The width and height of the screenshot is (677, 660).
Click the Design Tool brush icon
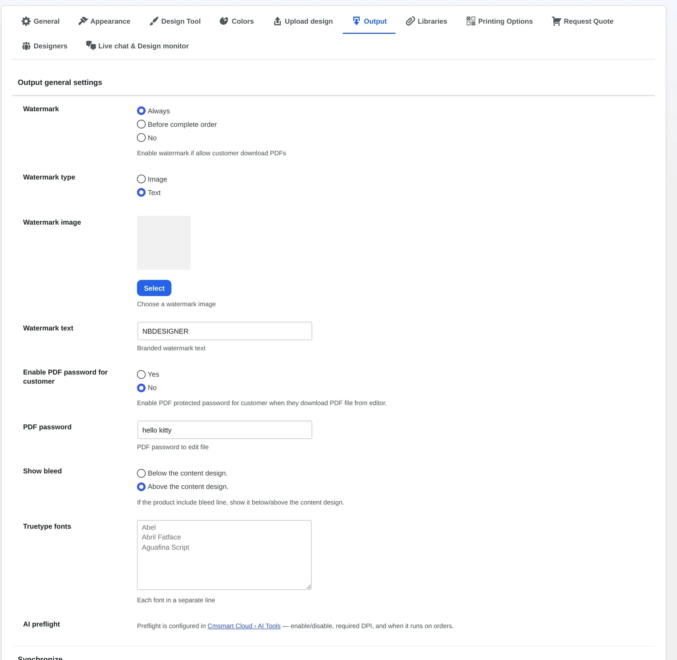(154, 21)
